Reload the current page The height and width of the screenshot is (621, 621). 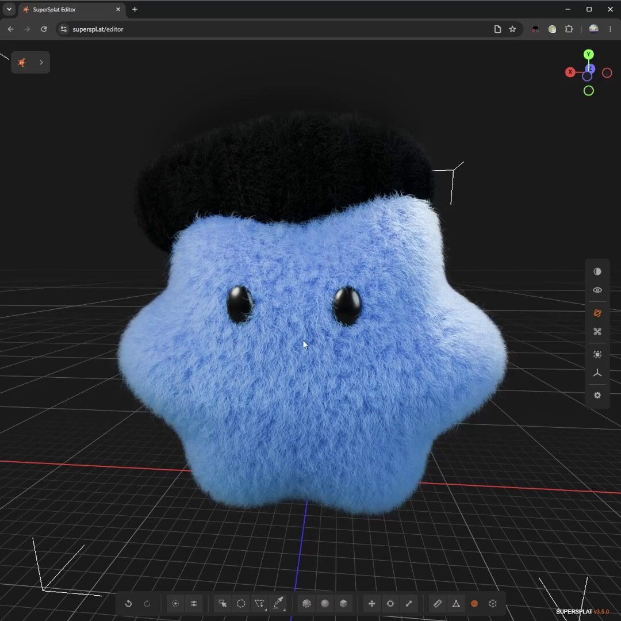point(44,29)
